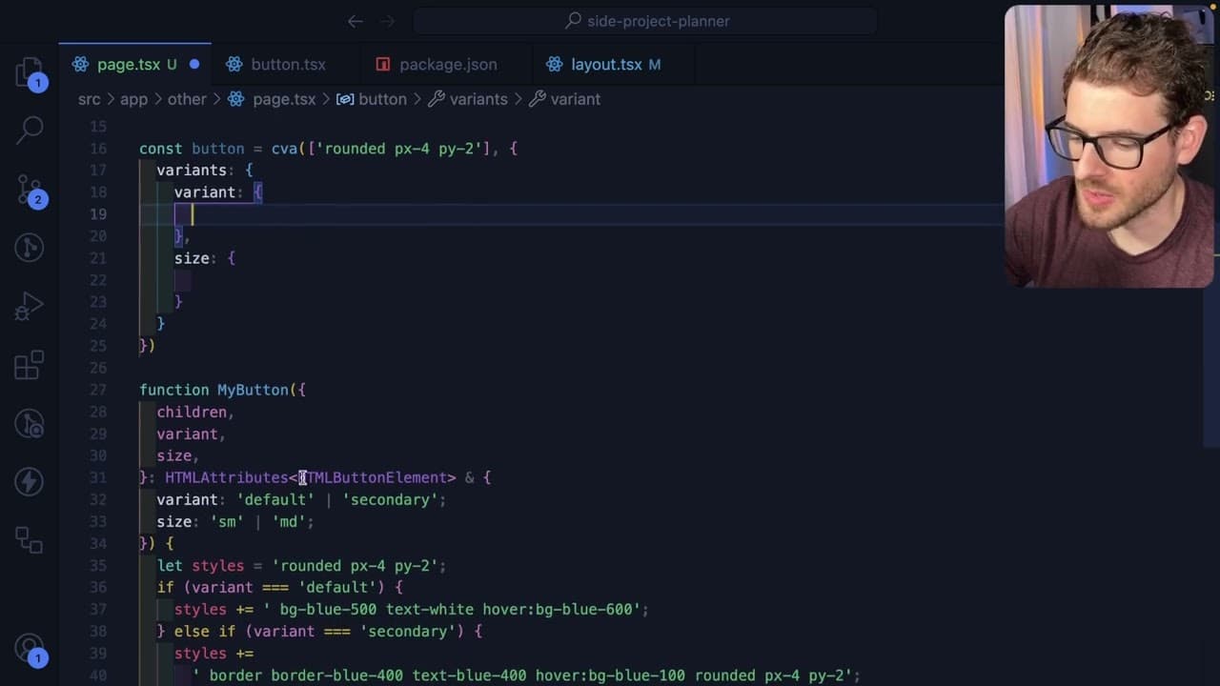Image resolution: width=1220 pixels, height=686 pixels.
Task: Open the Search view magnifier icon
Action: pyautogui.click(x=30, y=129)
